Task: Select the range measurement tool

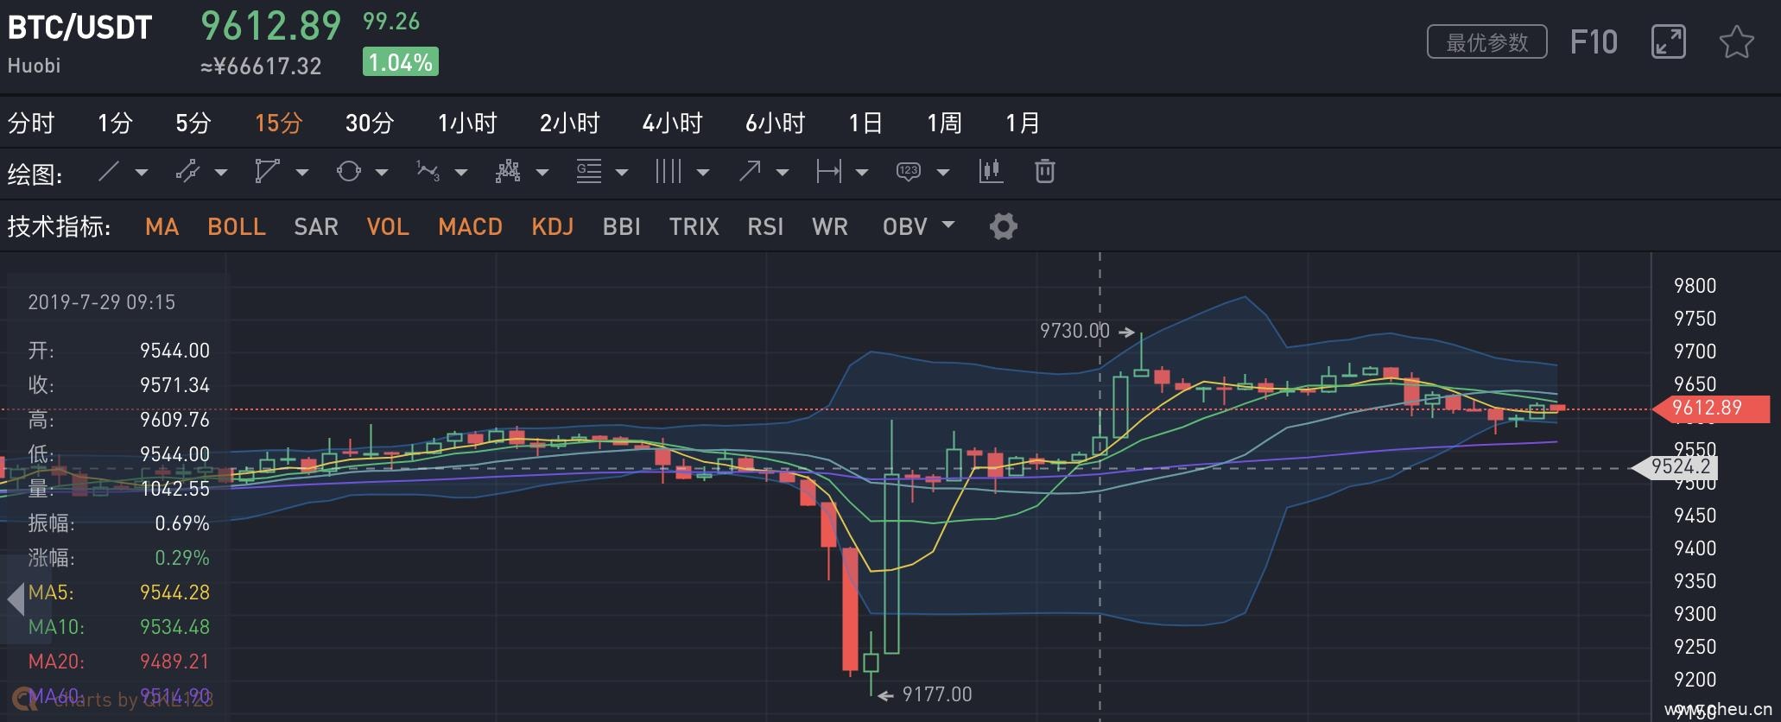Action: pyautogui.click(x=828, y=171)
